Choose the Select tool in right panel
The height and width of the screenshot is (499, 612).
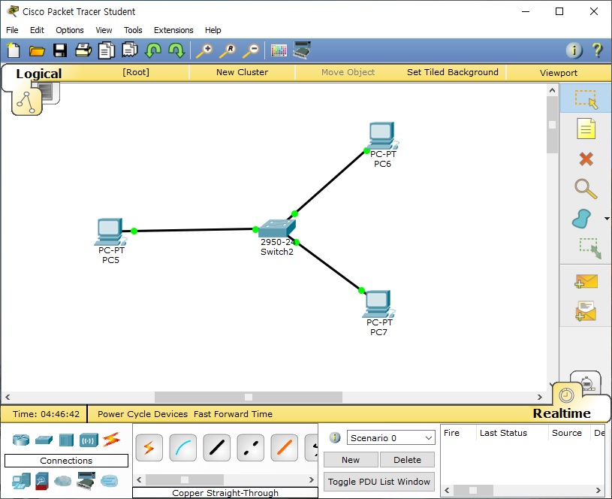point(586,99)
